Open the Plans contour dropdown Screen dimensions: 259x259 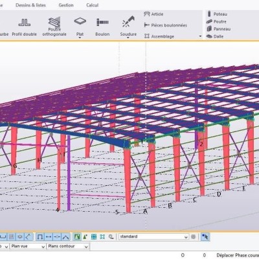tap(68, 246)
